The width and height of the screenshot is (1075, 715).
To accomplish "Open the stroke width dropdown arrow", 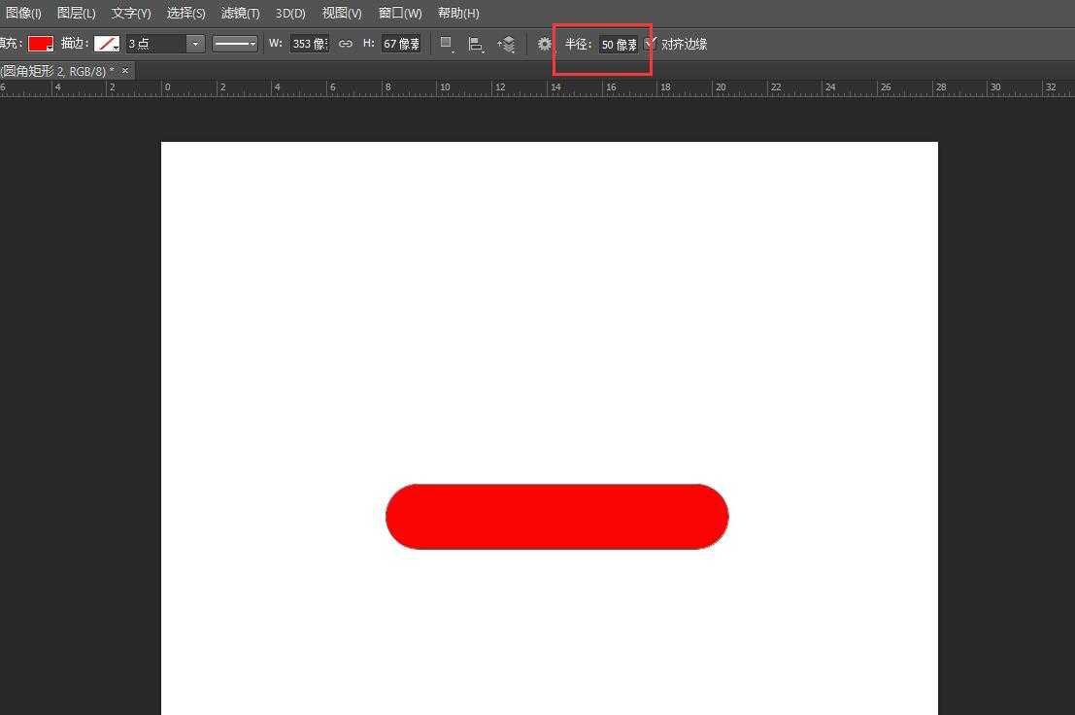I will (x=195, y=44).
